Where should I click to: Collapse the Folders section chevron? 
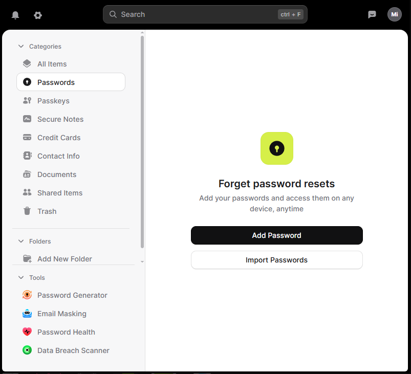pos(21,241)
